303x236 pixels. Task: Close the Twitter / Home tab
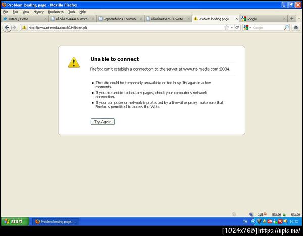45,19
